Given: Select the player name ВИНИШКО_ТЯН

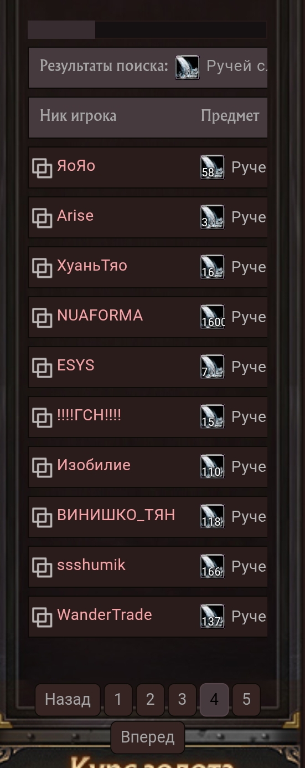Looking at the screenshot, I should (116, 515).
